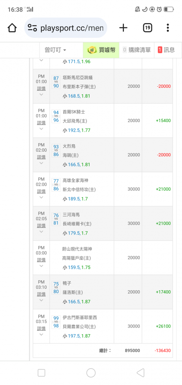Screen dimensions: 182x385
Task: Open the browser three-dot menu
Action: point(167,28)
